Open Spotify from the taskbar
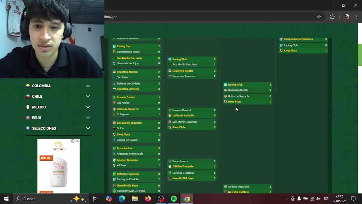Screen dimensions: 362x204 click(174, 199)
